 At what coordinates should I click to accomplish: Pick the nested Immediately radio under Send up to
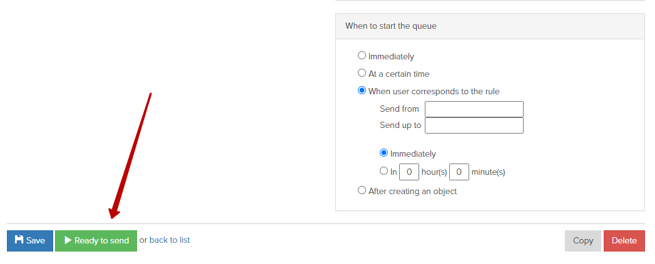[x=383, y=153]
